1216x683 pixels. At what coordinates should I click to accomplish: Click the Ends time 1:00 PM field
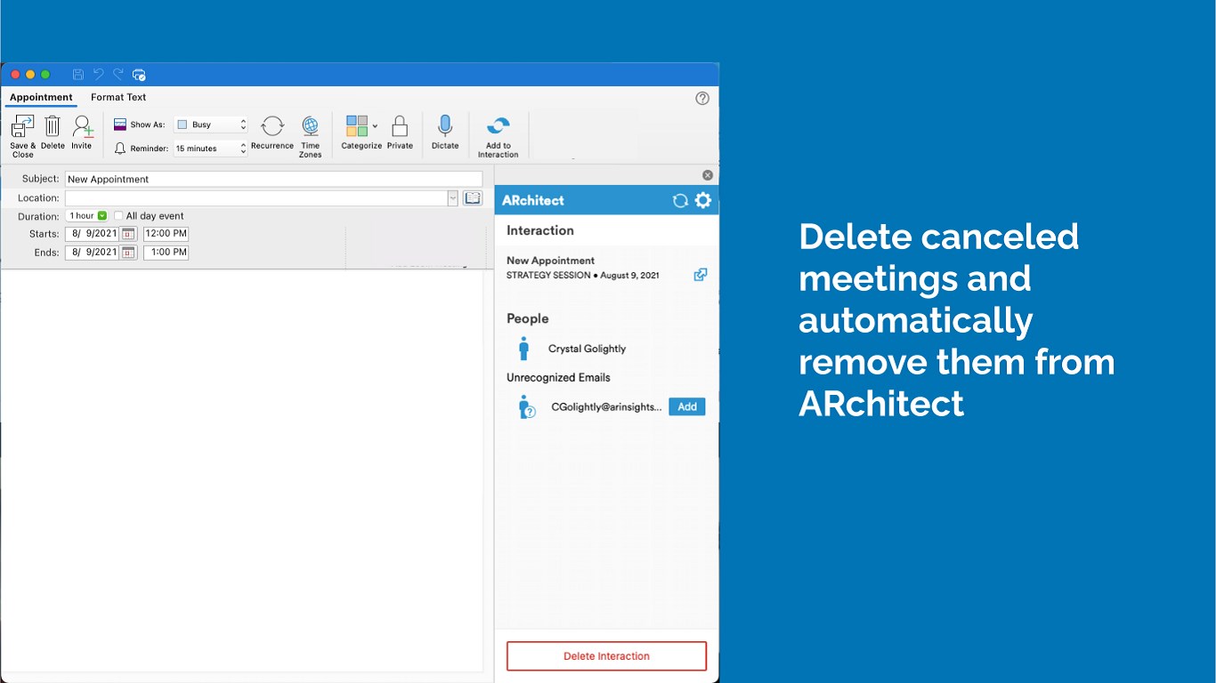click(x=166, y=253)
